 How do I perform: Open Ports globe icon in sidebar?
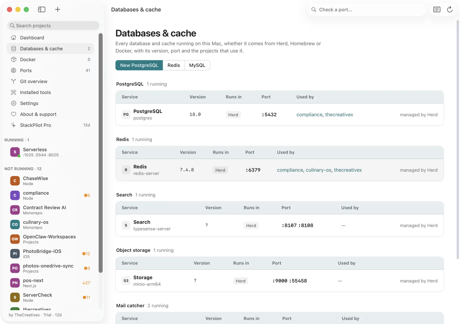[14, 70]
